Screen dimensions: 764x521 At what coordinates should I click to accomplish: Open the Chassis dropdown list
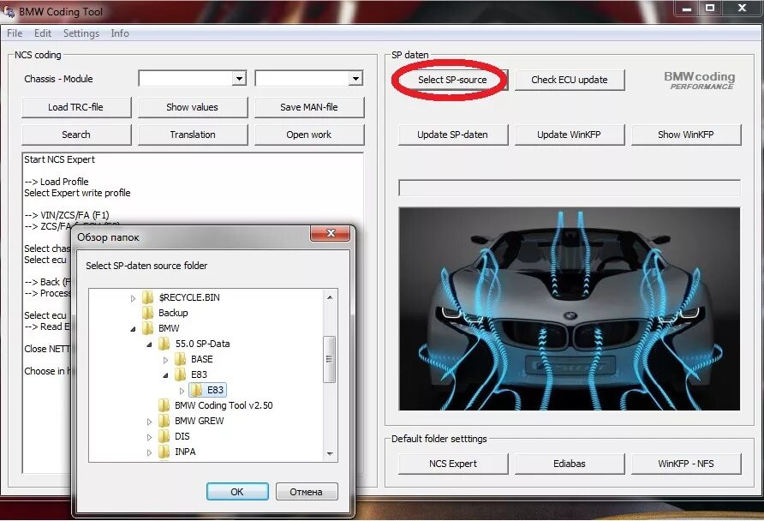coord(239,79)
